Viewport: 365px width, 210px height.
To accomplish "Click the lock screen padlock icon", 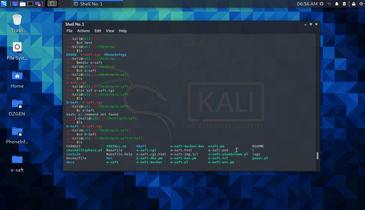I will [353, 4].
